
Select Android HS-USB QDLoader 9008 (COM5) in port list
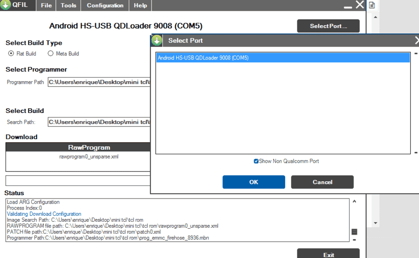tap(283, 58)
